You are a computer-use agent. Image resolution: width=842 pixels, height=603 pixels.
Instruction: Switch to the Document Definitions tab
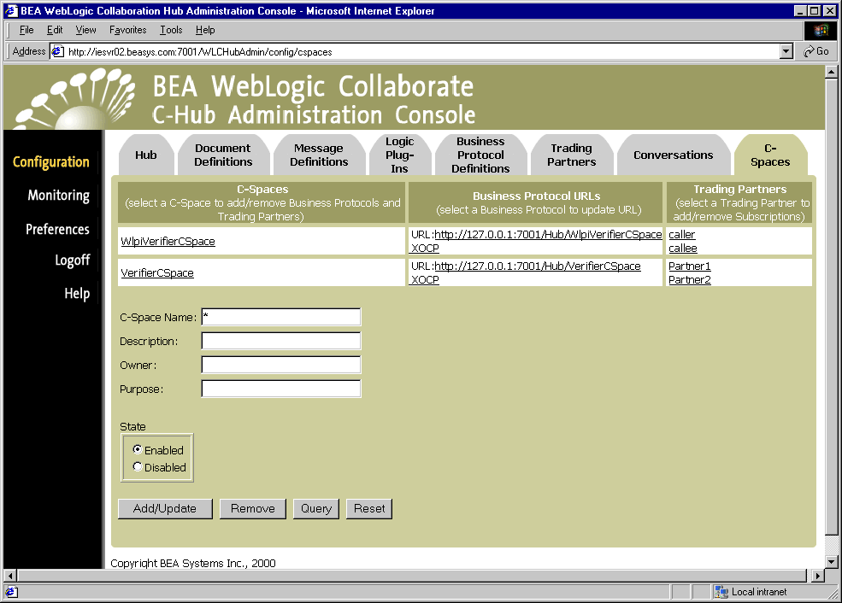pyautogui.click(x=223, y=155)
